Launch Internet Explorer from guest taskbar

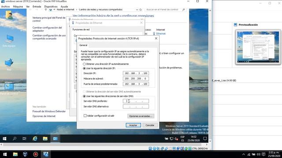(x=35, y=139)
